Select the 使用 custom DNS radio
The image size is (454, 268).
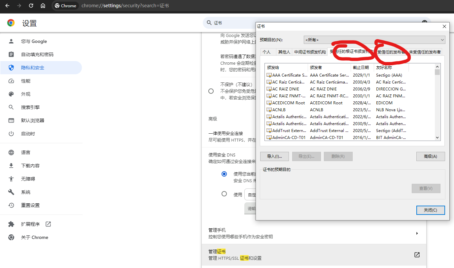224,194
